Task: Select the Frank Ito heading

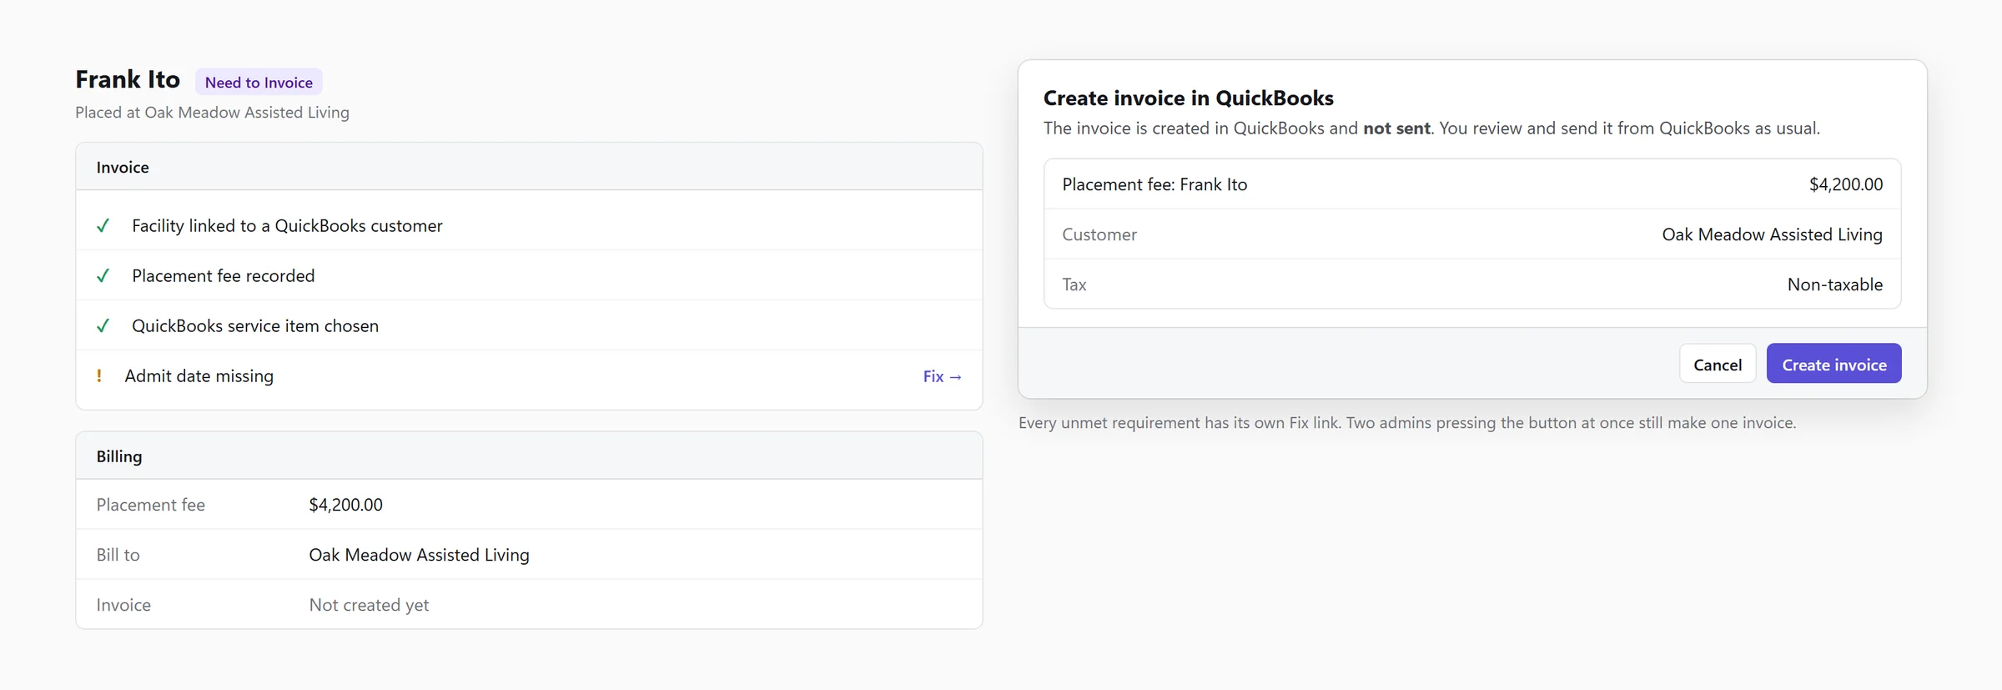Action: pyautogui.click(x=128, y=79)
